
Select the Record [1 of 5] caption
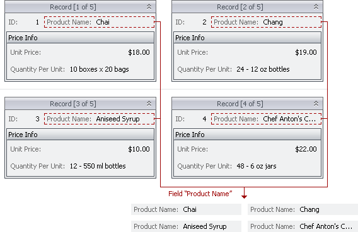(73, 7)
